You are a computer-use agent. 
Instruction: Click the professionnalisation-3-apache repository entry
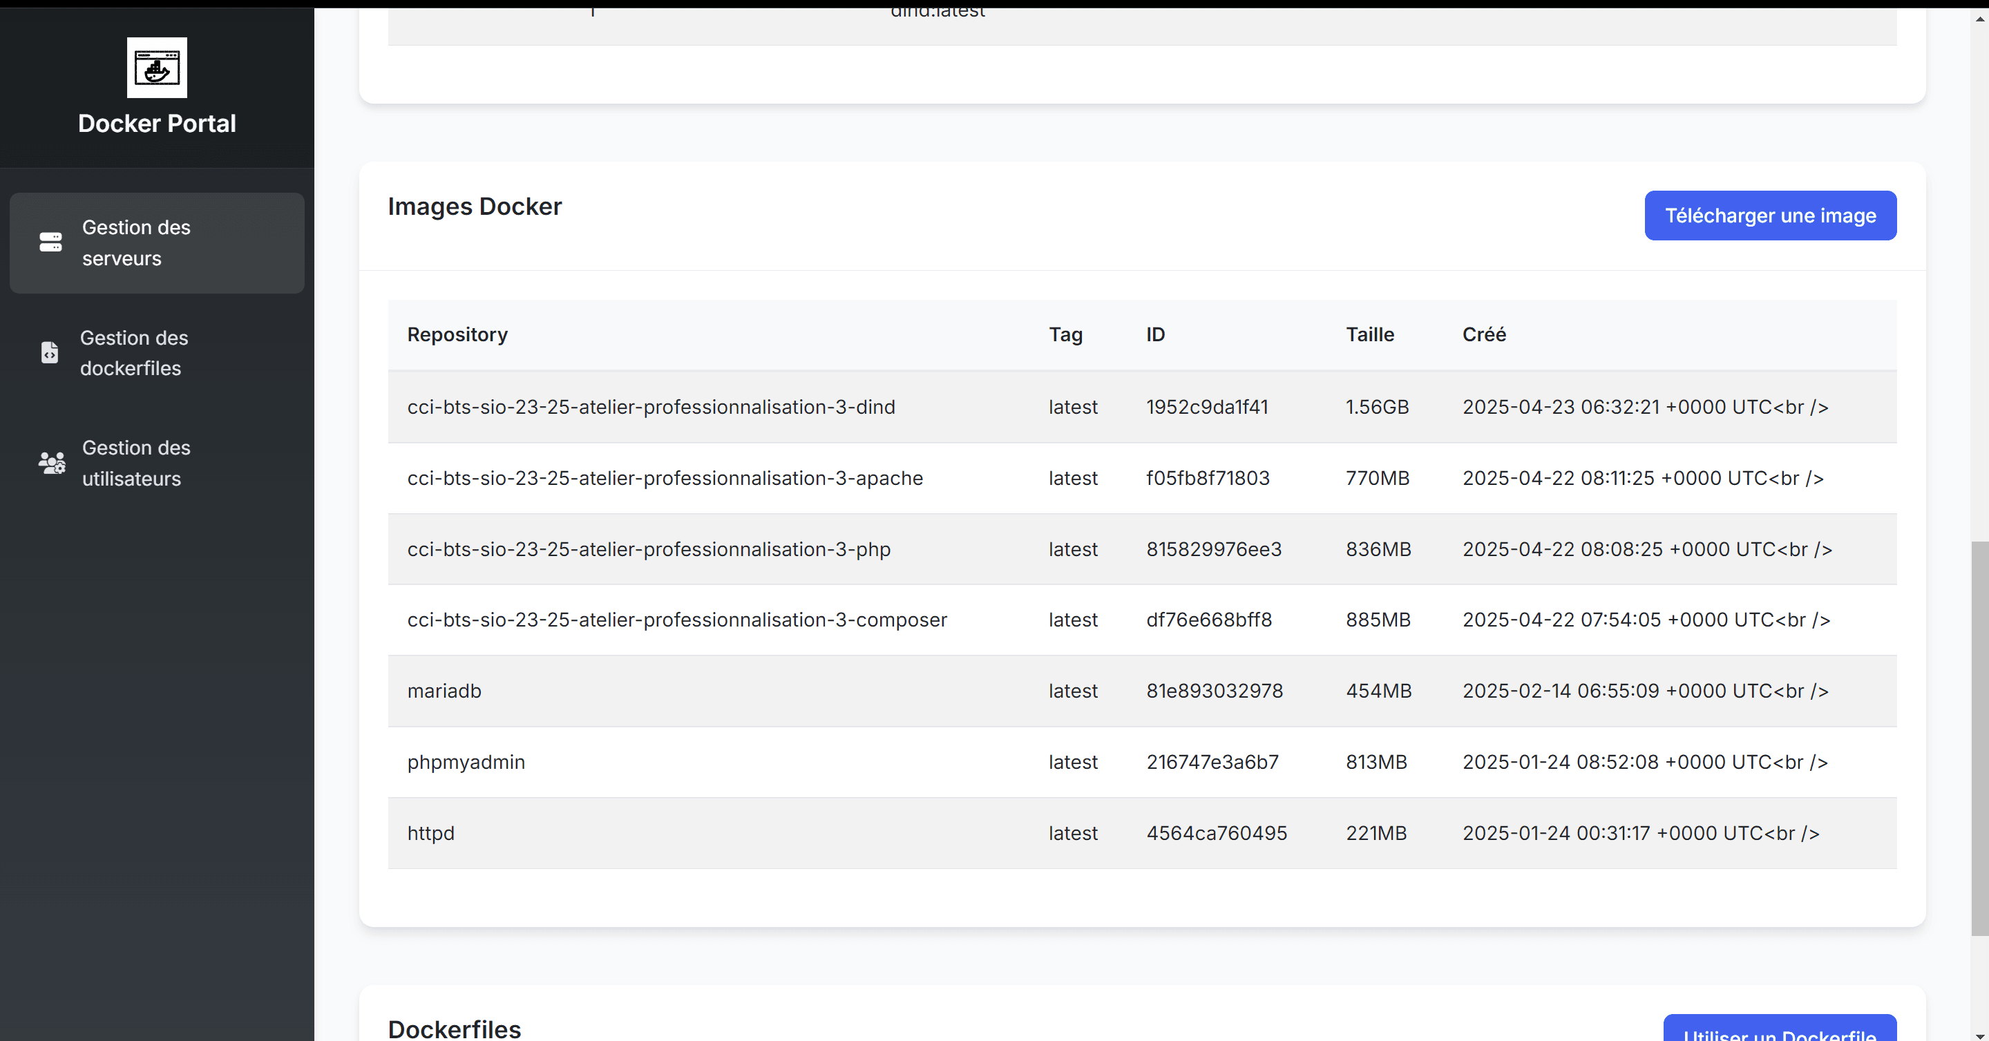point(665,478)
